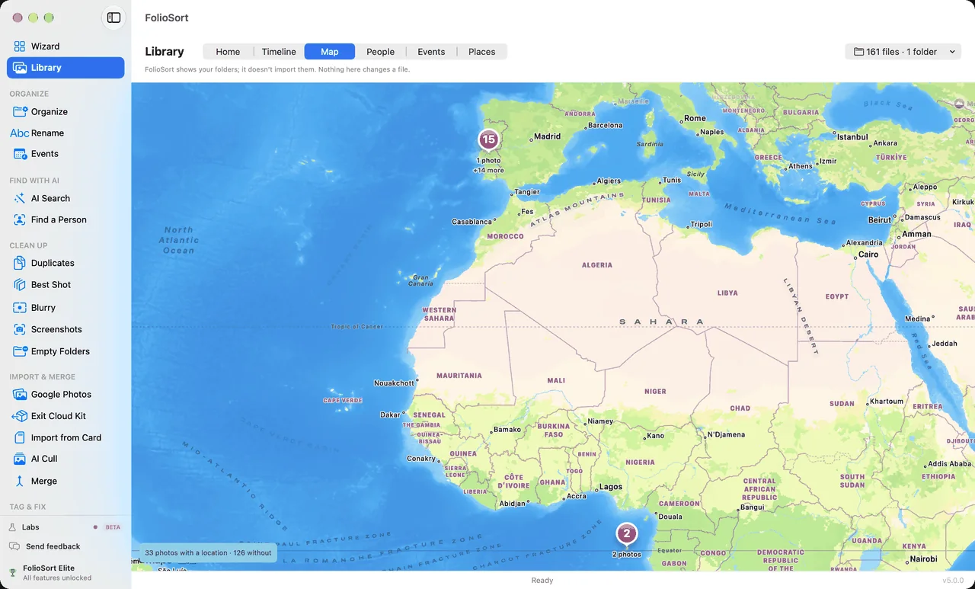Click the ORGANIZE section header
Image resolution: width=975 pixels, height=589 pixels.
29,94
